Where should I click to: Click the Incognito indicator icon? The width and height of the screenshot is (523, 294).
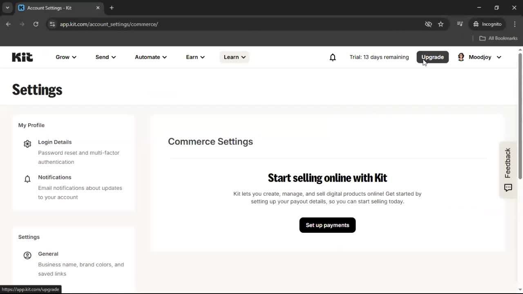pos(476,24)
